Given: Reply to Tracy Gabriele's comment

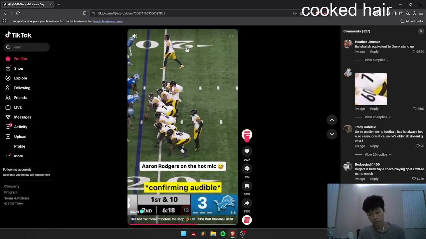Looking at the screenshot, I should [374, 146].
